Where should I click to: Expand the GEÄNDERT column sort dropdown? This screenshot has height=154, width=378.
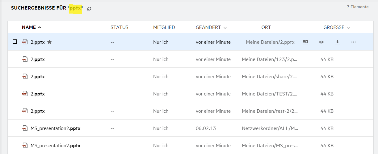point(225,28)
